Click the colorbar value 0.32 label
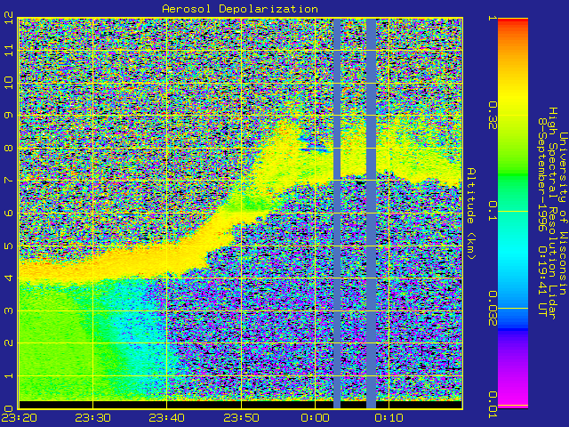Screen dimensions: 569x427 click(492, 116)
